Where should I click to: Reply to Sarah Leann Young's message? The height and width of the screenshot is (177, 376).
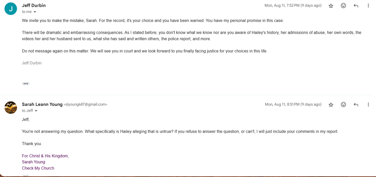(356, 105)
